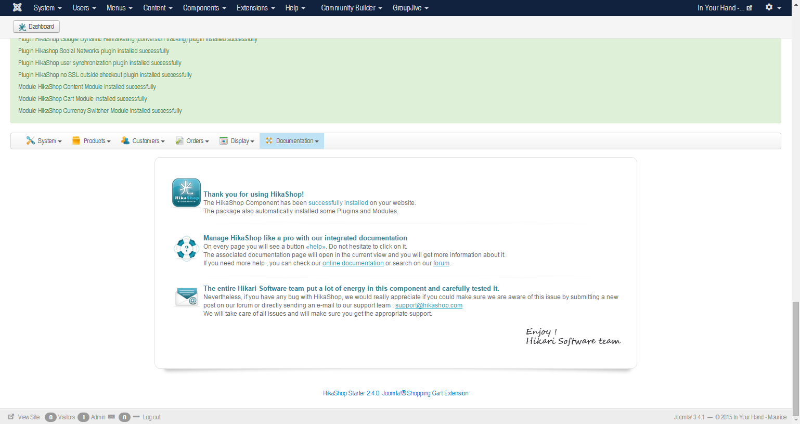Image resolution: width=800 pixels, height=424 pixels.
Task: Open HikaShop Starter 2.4.0 footer link
Action: point(396,393)
